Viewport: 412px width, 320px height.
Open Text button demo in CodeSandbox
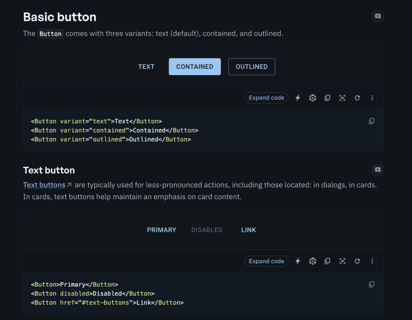[x=313, y=261]
